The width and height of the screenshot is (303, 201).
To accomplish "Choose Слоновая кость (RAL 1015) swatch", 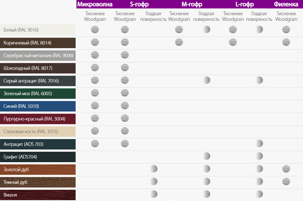I will click(x=38, y=131).
